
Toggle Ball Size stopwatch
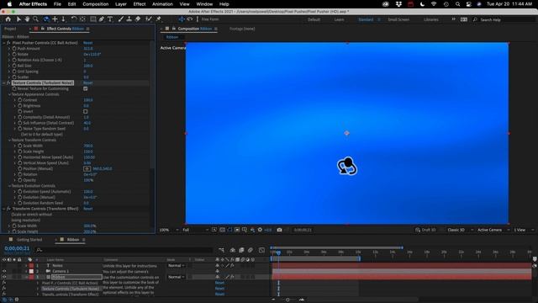pyautogui.click(x=14, y=66)
